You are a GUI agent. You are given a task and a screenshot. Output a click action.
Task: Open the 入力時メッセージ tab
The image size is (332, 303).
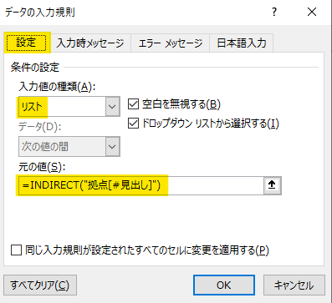pyautogui.click(x=90, y=43)
